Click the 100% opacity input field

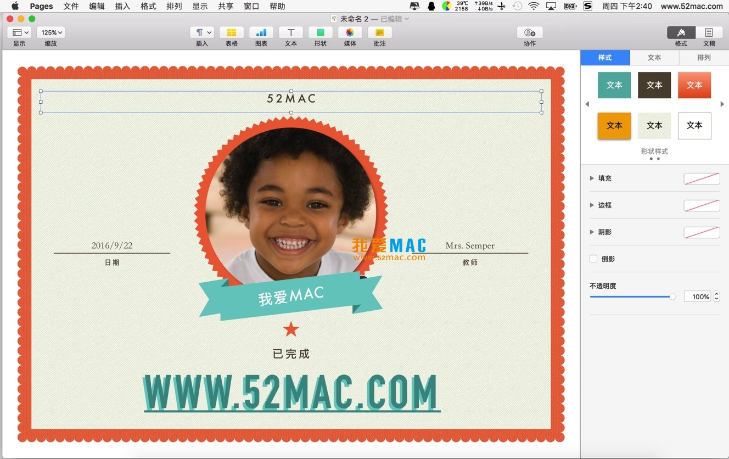coord(697,296)
